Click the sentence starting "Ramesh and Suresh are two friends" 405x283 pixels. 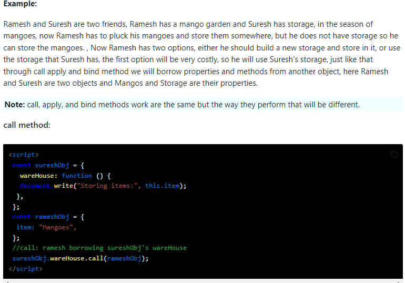point(188,24)
